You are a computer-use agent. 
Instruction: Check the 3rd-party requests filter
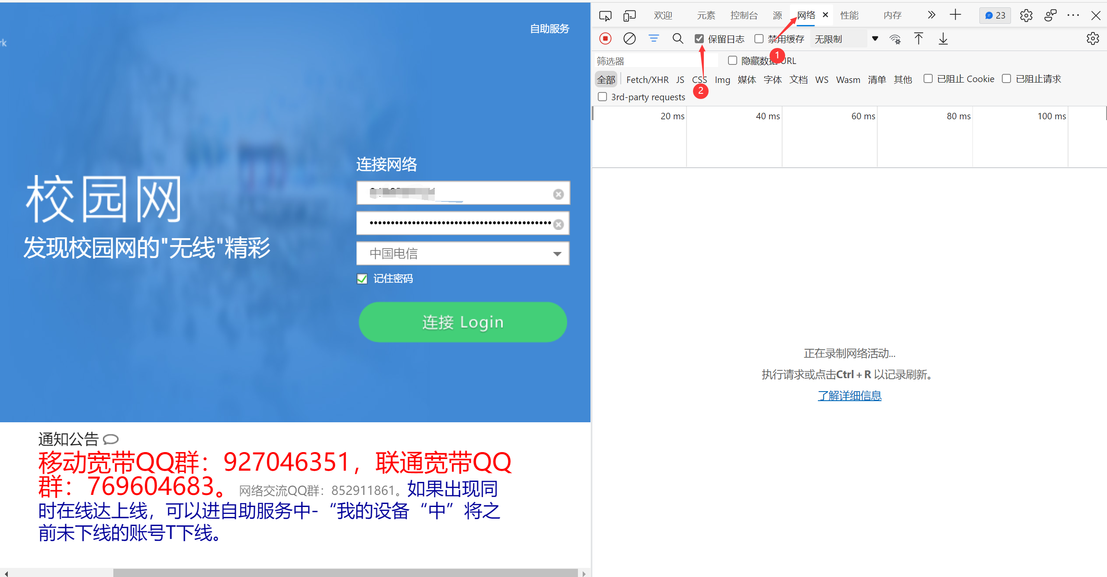[602, 96]
